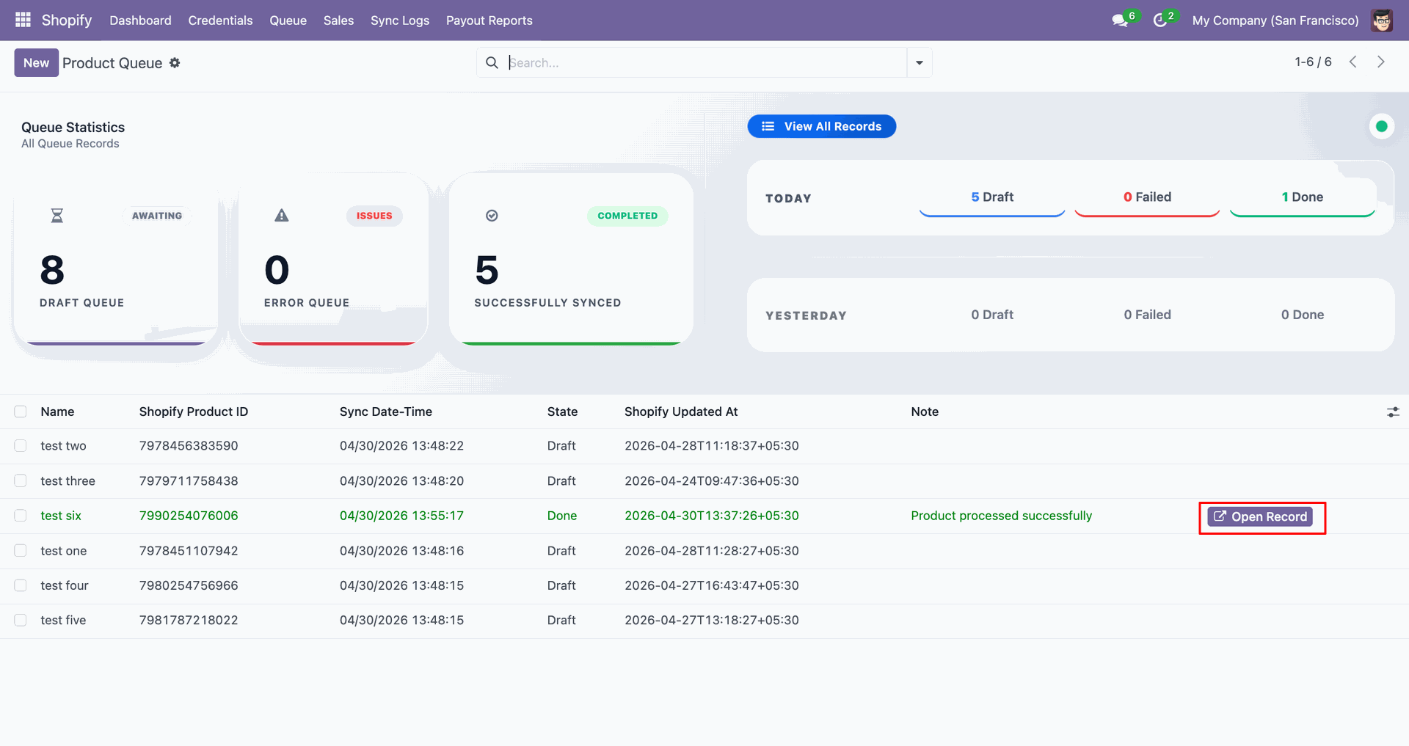This screenshot has height=746, width=1409.
Task: Check the 'test one' row checkbox
Action: click(x=21, y=551)
